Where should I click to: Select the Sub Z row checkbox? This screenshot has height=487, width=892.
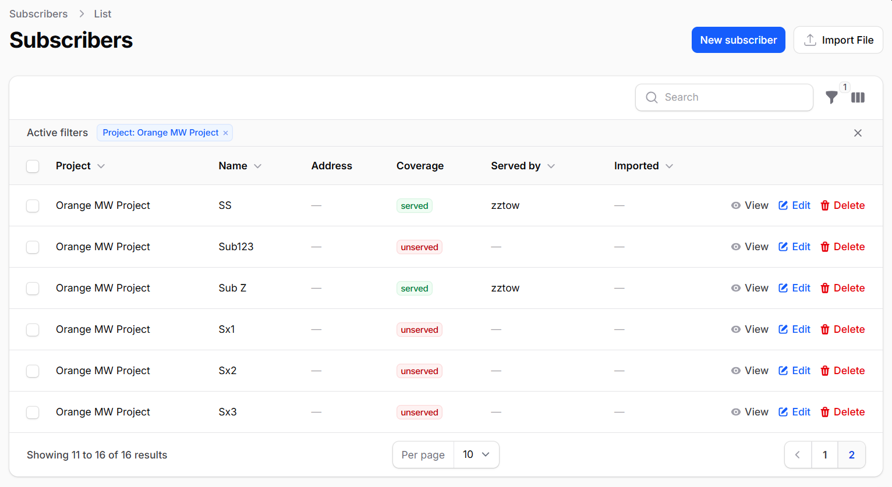(x=33, y=289)
